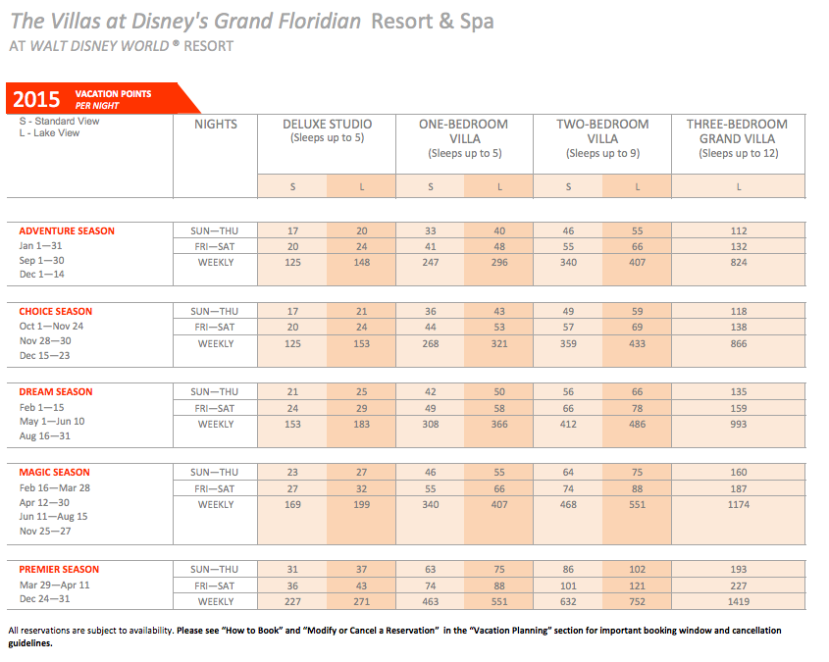Click the Choice Season grand villa weekly value 866
Image resolution: width=829 pixels, height=662 pixels.
[739, 344]
